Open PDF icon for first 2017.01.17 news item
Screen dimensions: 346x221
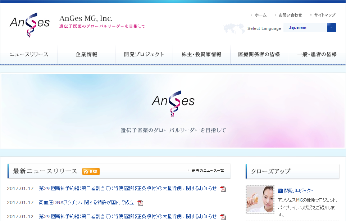tap(223, 189)
